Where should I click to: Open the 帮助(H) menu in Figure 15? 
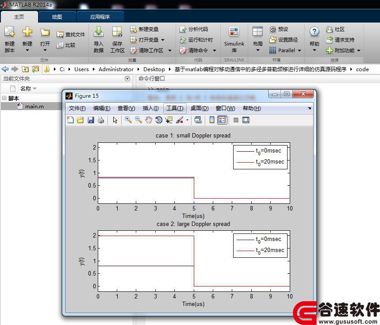click(x=252, y=108)
